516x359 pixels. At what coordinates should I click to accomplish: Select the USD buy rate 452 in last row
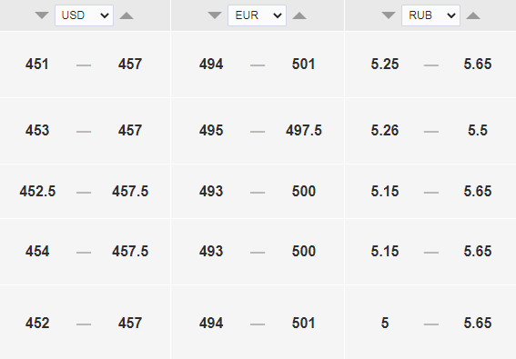pyautogui.click(x=37, y=324)
